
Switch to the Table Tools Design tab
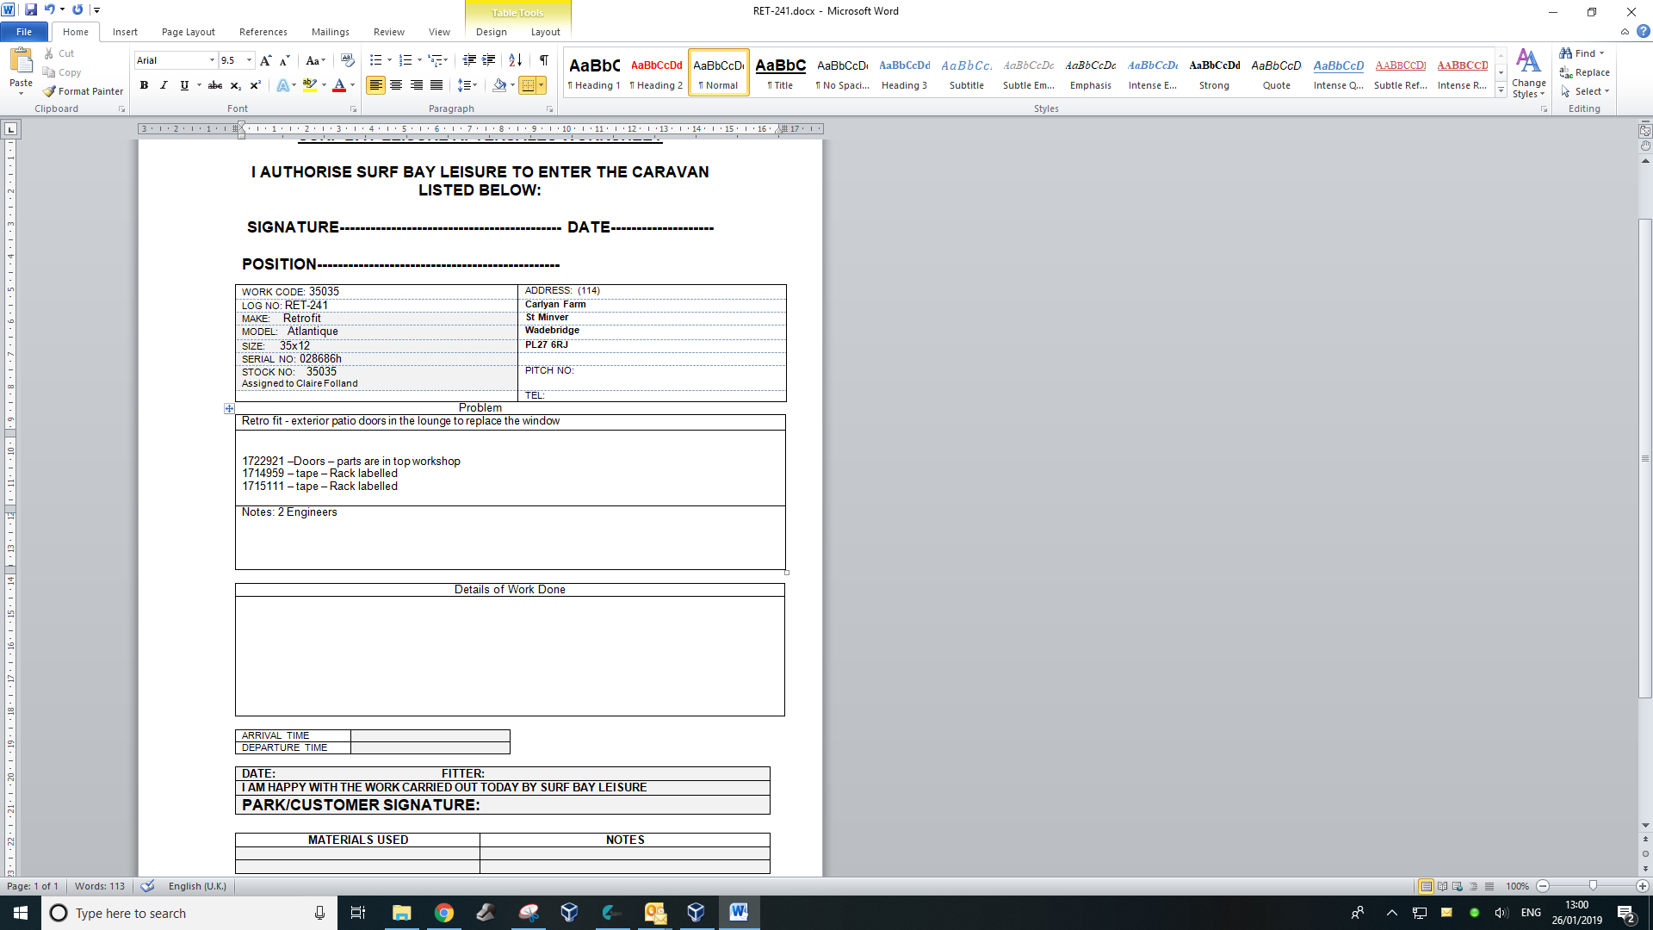(491, 32)
